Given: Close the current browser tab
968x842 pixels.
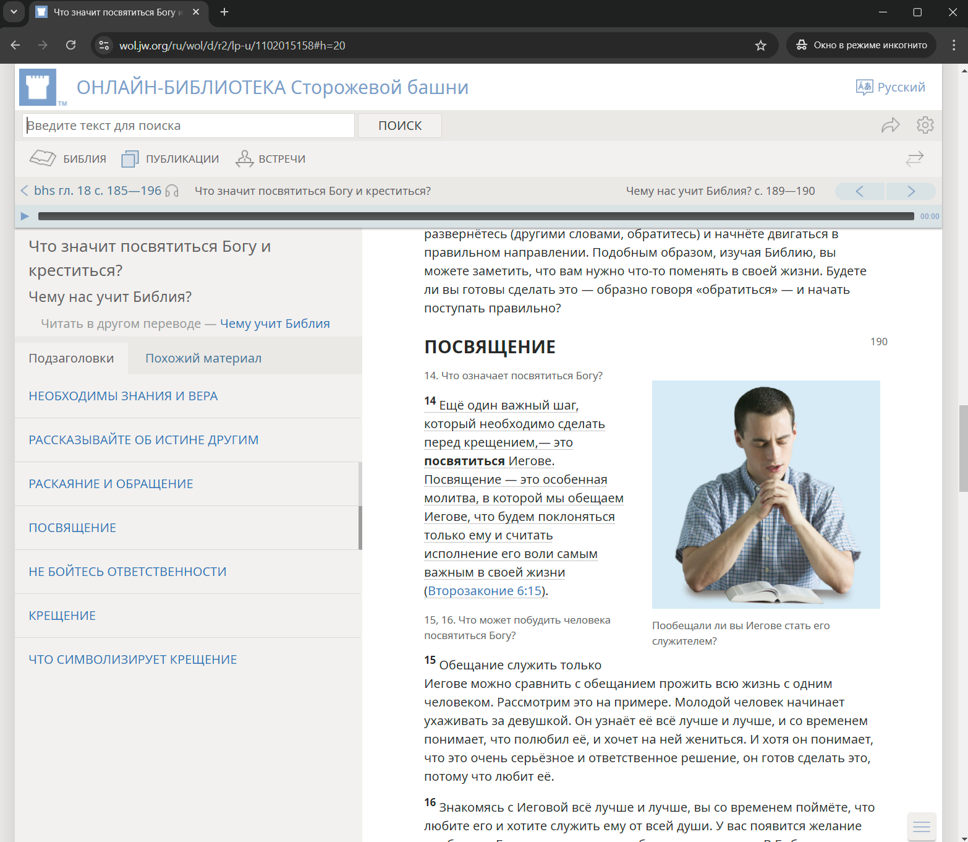Looking at the screenshot, I should pyautogui.click(x=196, y=12).
